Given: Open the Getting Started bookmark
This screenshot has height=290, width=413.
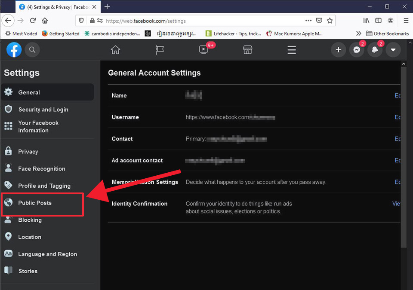Looking at the screenshot, I should [61, 34].
